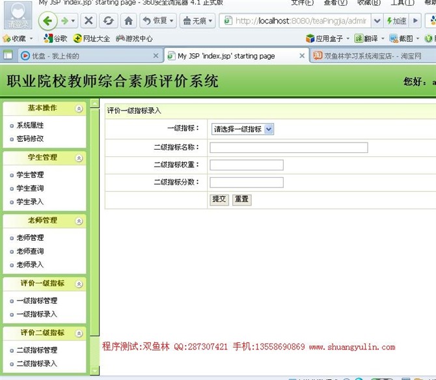Image resolution: width=436 pixels, height=380 pixels.
Task: Click the 翻译 translate tool
Action: pyautogui.click(x=369, y=38)
